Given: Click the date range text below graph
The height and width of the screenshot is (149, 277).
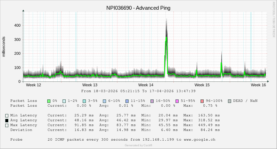Looking at the screenshot, I should [x=138, y=91].
